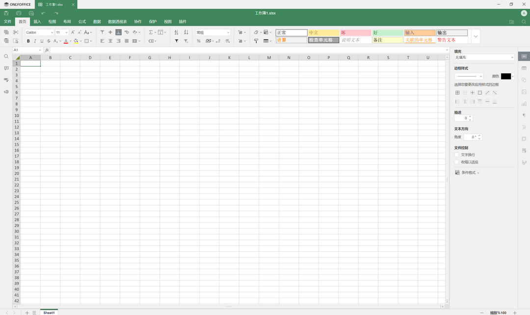Viewport: 530px width, 315px height.
Task: Open comments panel in left sidebar
Action: tap(6, 68)
